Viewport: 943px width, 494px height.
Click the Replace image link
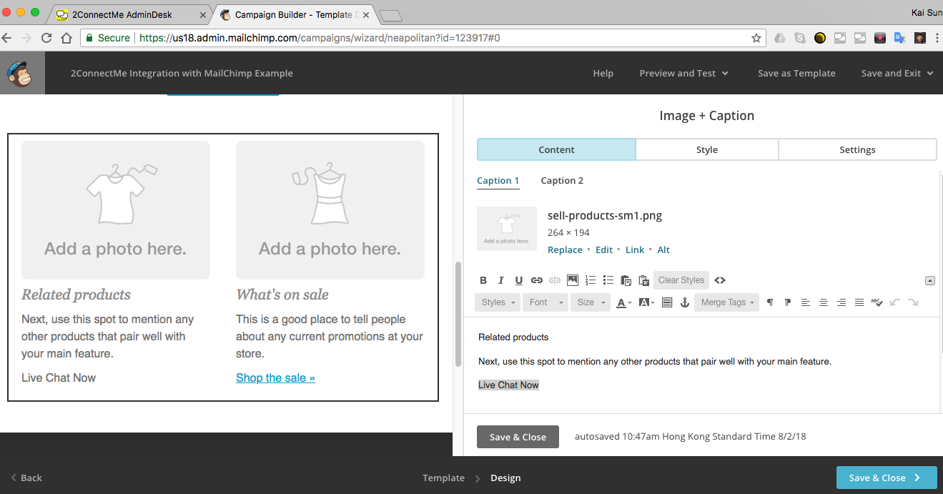point(565,250)
